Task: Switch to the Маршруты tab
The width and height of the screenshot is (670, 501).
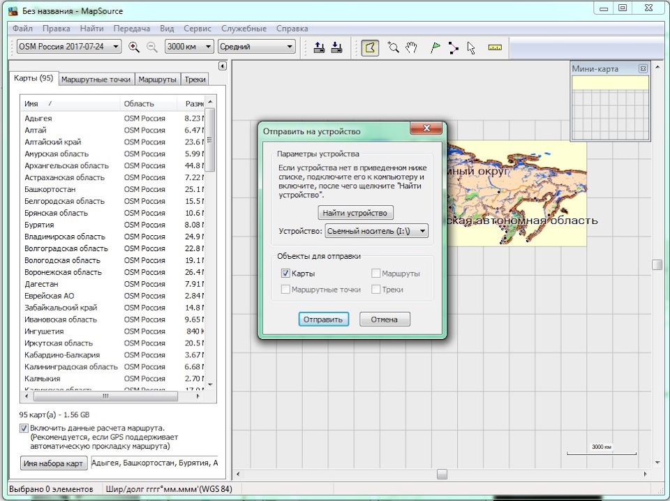Action: tap(157, 80)
